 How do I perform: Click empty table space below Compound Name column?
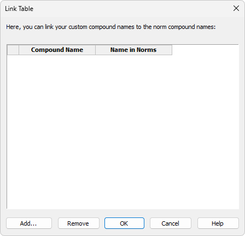point(57,132)
